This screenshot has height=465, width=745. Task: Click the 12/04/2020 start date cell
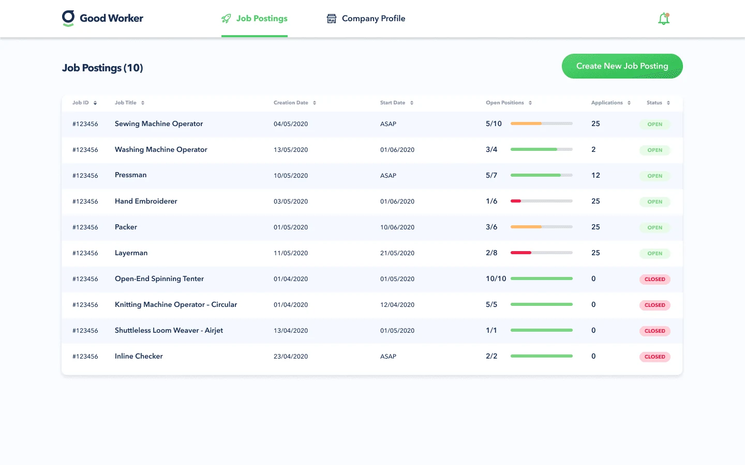click(x=397, y=305)
